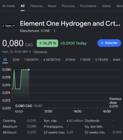Click the Previous close 0.070 label
Image resolution: width=123 pixels, height=140 pixels.
[x=115, y=103]
